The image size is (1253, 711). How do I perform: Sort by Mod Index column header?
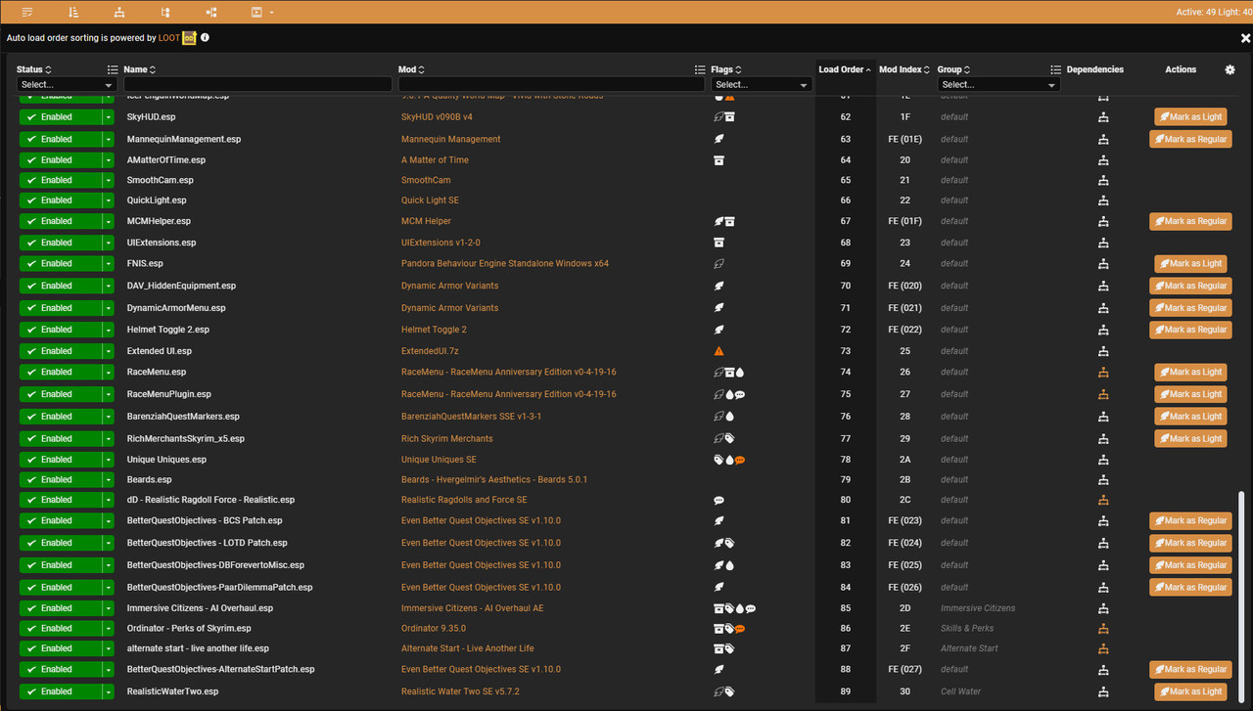click(905, 69)
